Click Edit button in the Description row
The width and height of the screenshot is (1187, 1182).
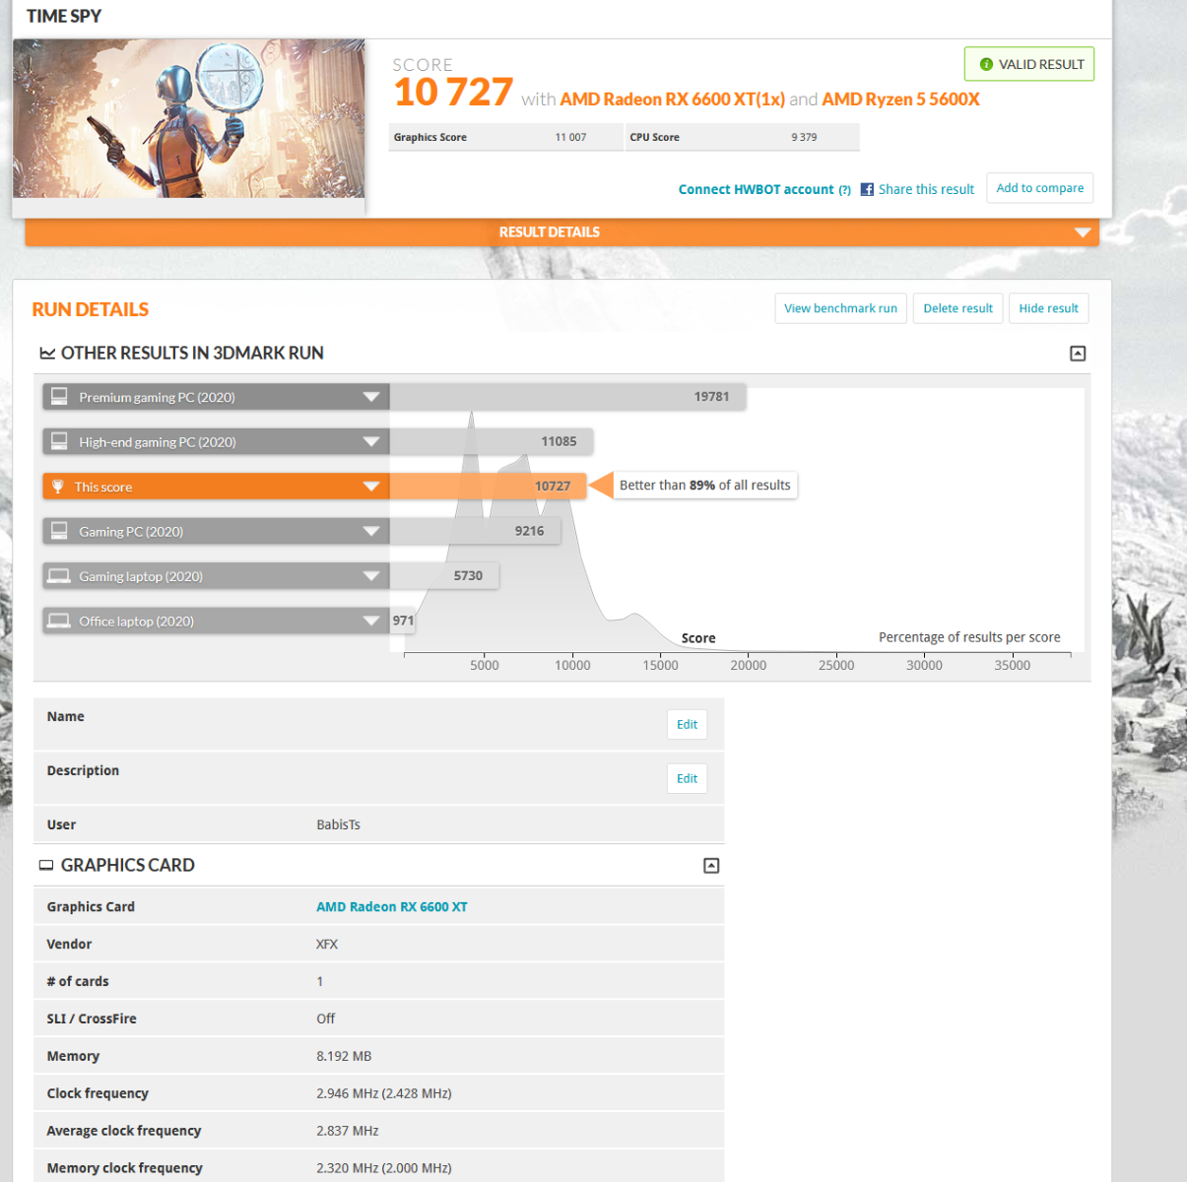(x=687, y=779)
